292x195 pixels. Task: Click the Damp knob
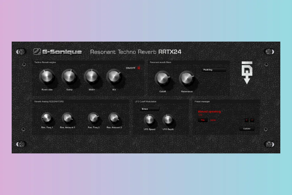[x=69, y=77]
